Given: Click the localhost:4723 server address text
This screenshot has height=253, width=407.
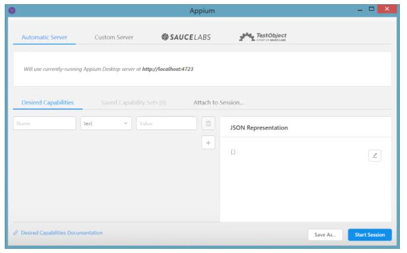Looking at the screenshot, I should point(168,69).
